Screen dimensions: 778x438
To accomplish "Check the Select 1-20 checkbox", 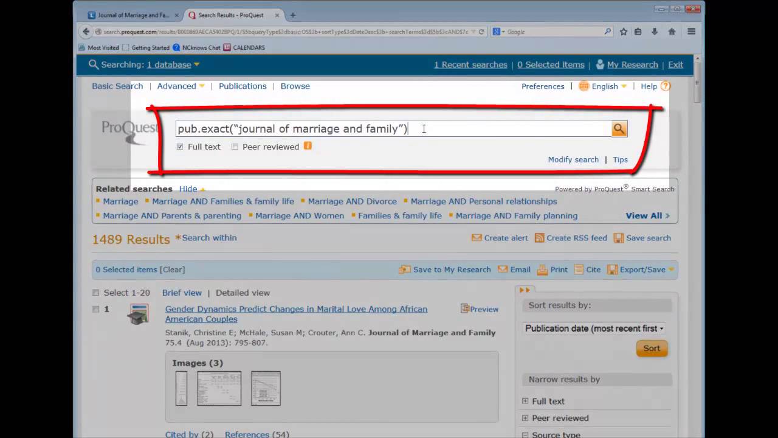I will (x=95, y=293).
